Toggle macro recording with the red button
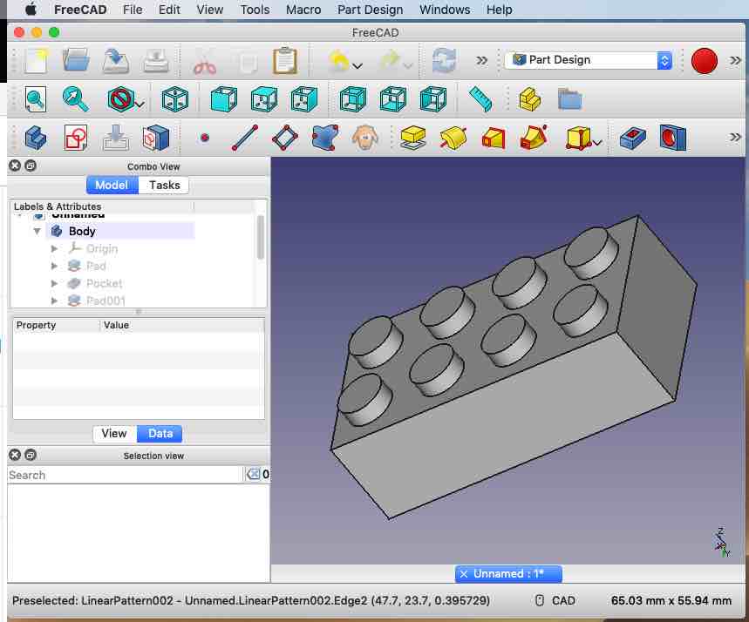 705,61
